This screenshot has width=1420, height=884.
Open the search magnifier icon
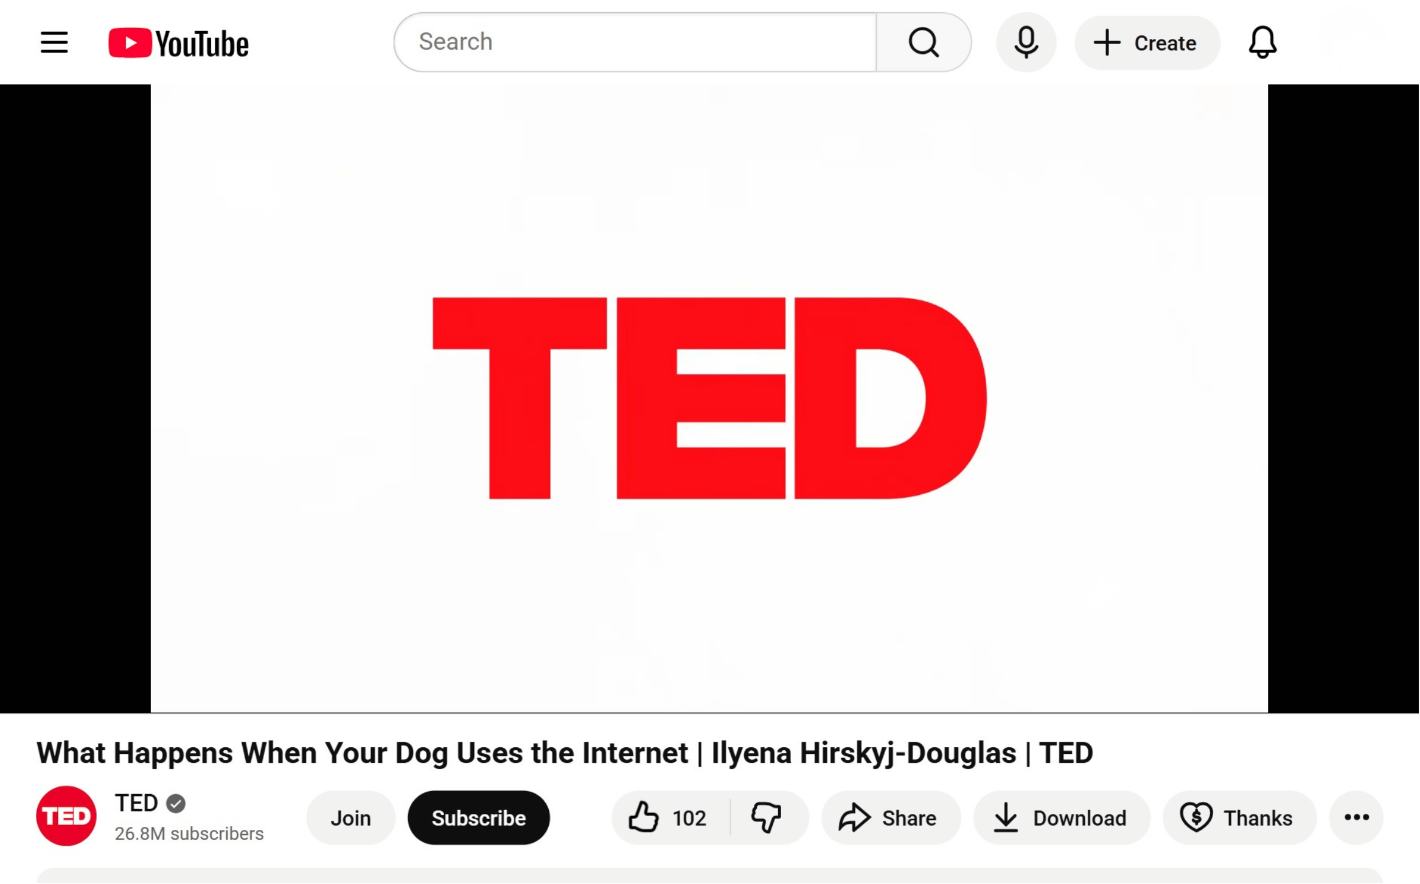[922, 42]
